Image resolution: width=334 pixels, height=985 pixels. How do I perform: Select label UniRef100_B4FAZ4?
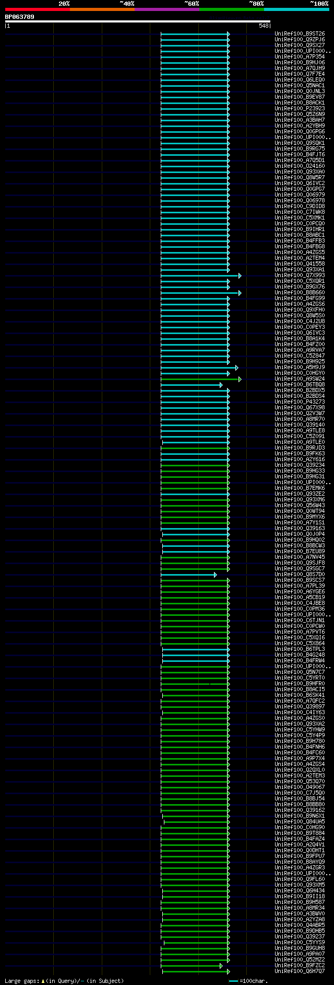300,839
